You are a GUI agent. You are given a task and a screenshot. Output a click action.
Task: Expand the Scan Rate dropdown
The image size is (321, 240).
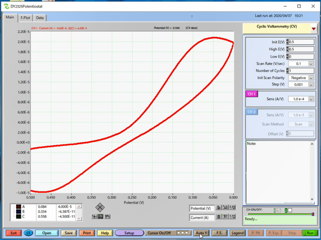(311, 64)
